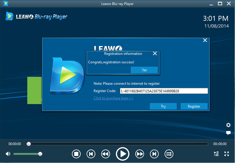Switch to fullscreen mode
This screenshot has width=235, height=163.
226,154
